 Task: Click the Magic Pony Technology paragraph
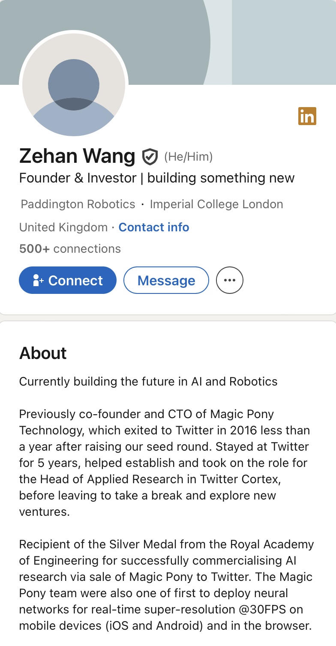click(x=165, y=463)
